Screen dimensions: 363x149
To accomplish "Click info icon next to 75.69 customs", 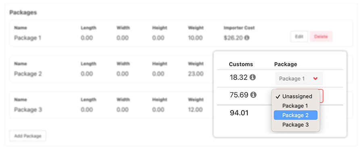I will pos(254,94).
